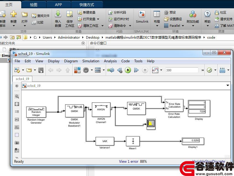Screen dimensions: 234x176
Task: Click the Stop simulation button
Action: pyautogui.click(x=145, y=70)
